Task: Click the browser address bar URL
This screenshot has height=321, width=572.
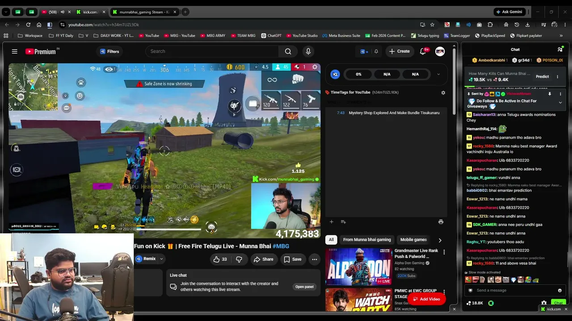Action: pos(104,25)
